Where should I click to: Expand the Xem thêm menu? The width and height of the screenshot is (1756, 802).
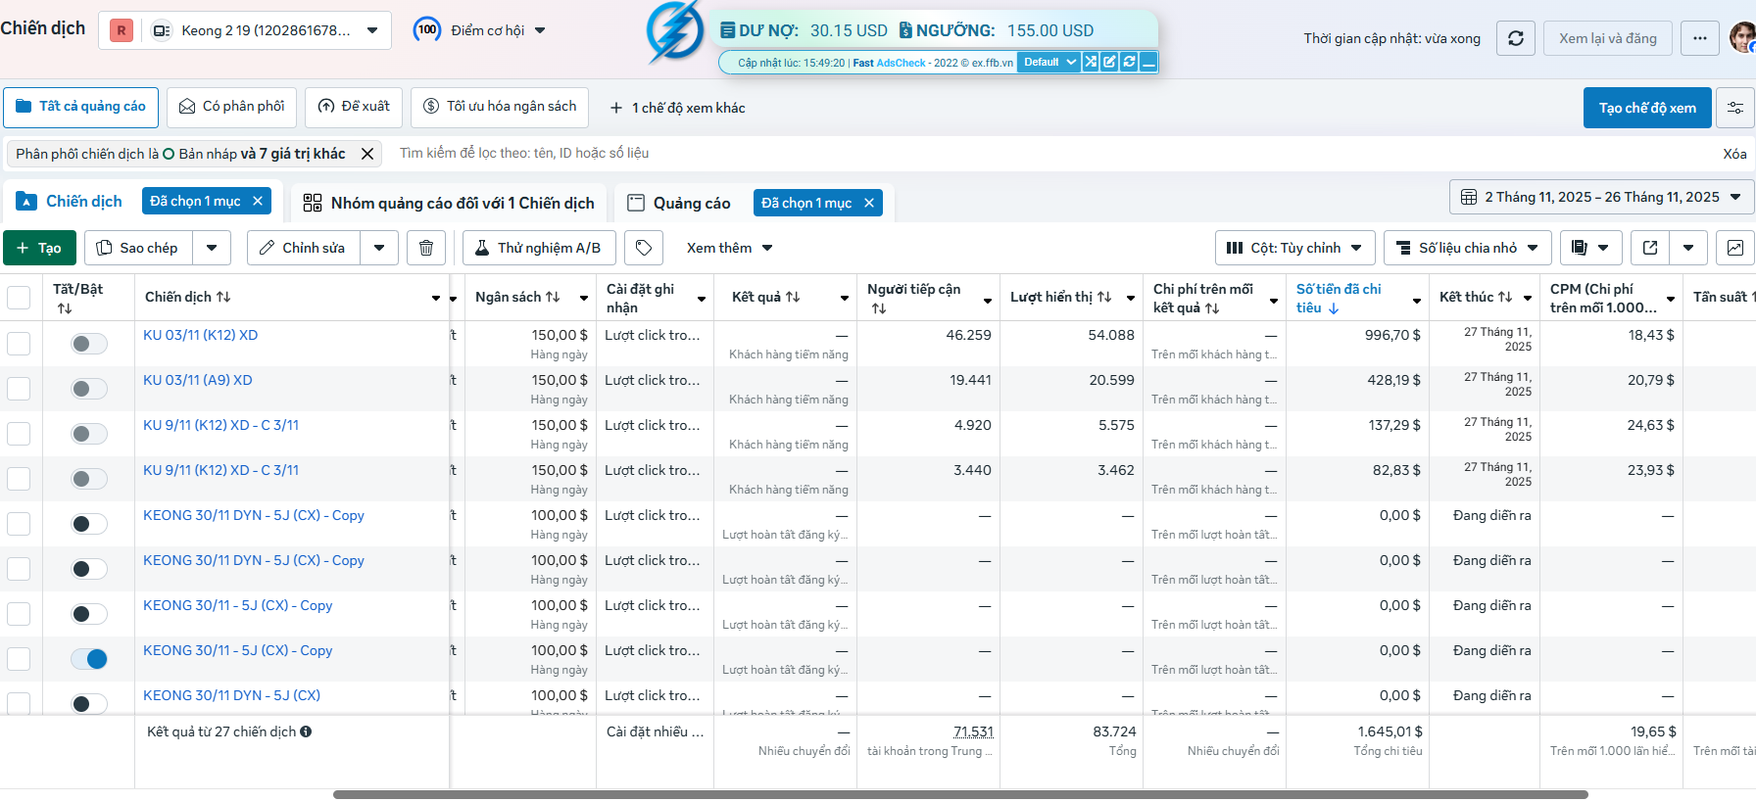[730, 248]
